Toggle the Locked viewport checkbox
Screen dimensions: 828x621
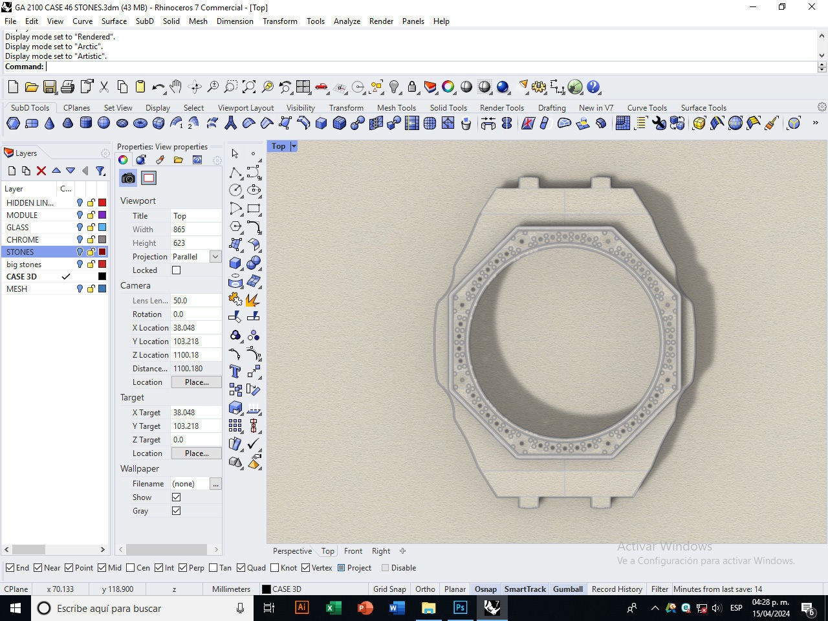(x=176, y=270)
